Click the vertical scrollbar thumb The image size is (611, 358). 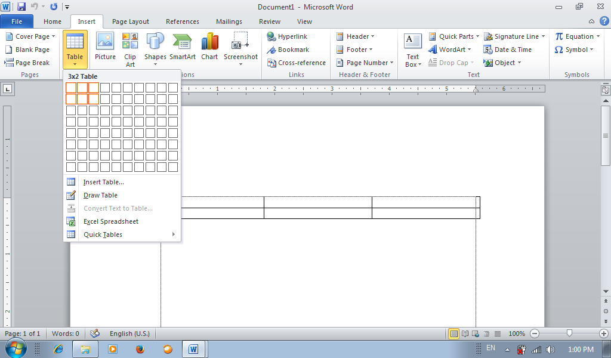pos(606,135)
